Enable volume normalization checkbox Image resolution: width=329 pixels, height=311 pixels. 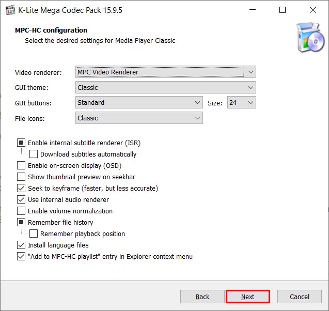click(x=21, y=211)
